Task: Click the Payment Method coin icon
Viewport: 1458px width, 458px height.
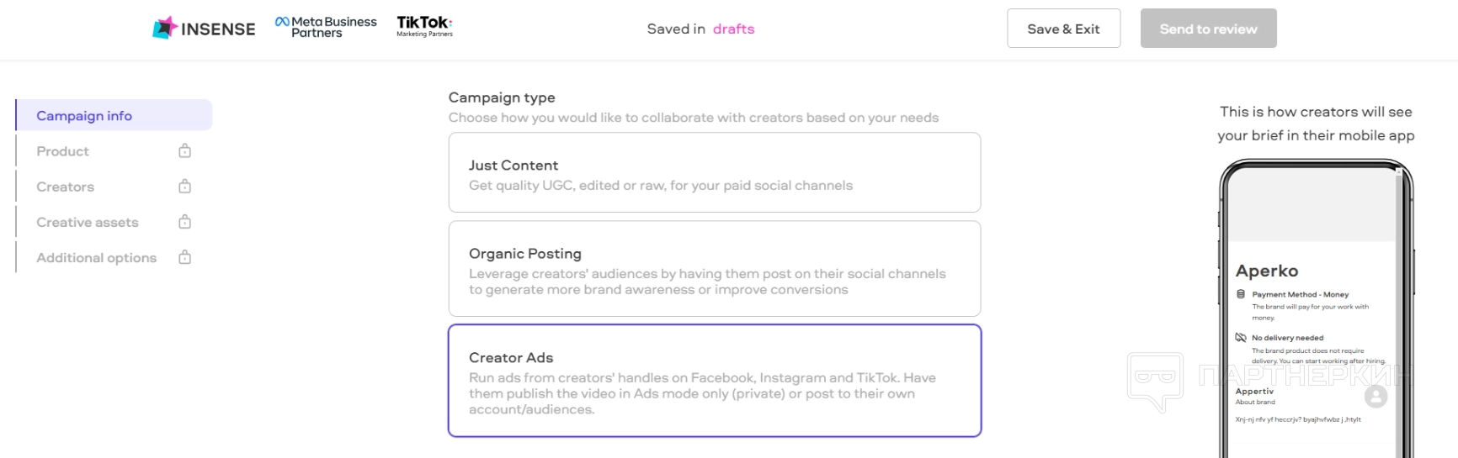Action: [x=1241, y=294]
